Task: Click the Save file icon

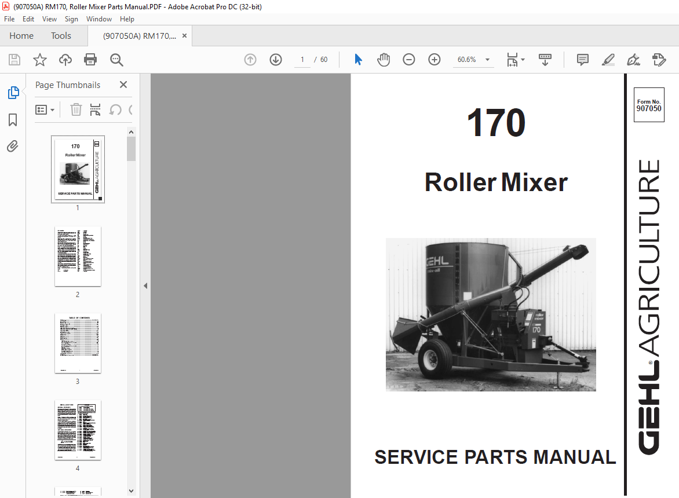Action: tap(14, 60)
